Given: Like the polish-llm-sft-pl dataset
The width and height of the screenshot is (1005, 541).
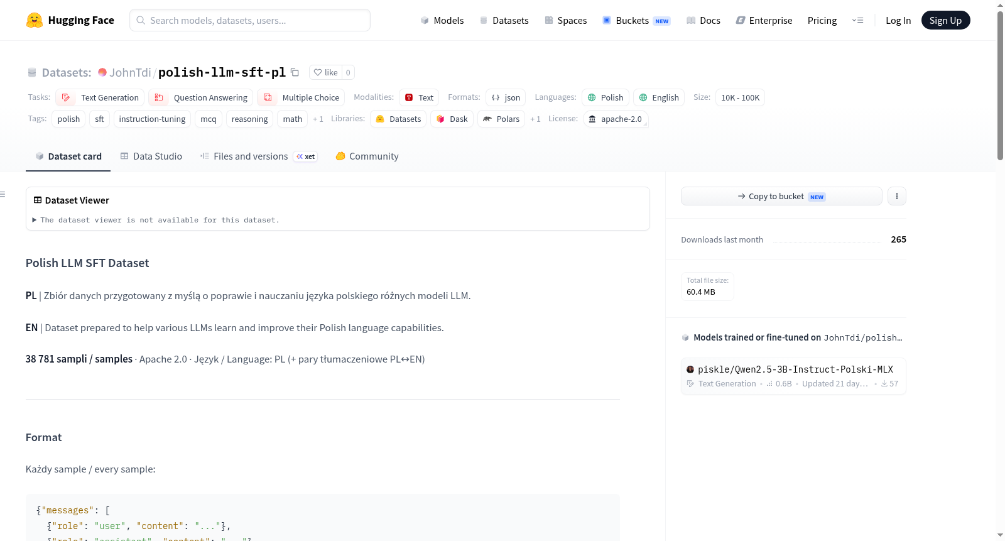Looking at the screenshot, I should (326, 72).
